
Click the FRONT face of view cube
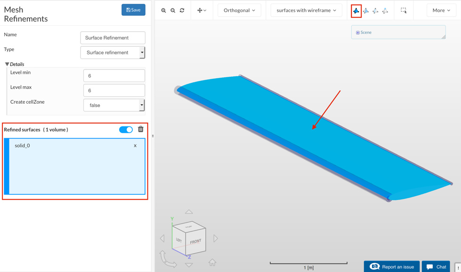195,241
